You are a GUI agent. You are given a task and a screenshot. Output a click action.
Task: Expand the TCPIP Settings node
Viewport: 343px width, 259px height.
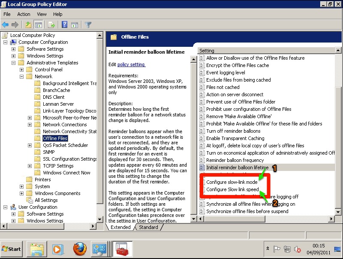30,166
